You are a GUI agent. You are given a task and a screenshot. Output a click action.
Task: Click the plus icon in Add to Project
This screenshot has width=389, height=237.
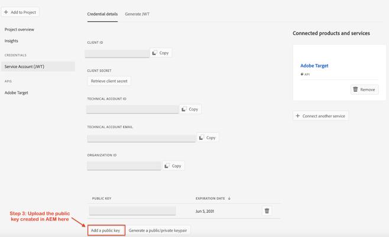7,12
